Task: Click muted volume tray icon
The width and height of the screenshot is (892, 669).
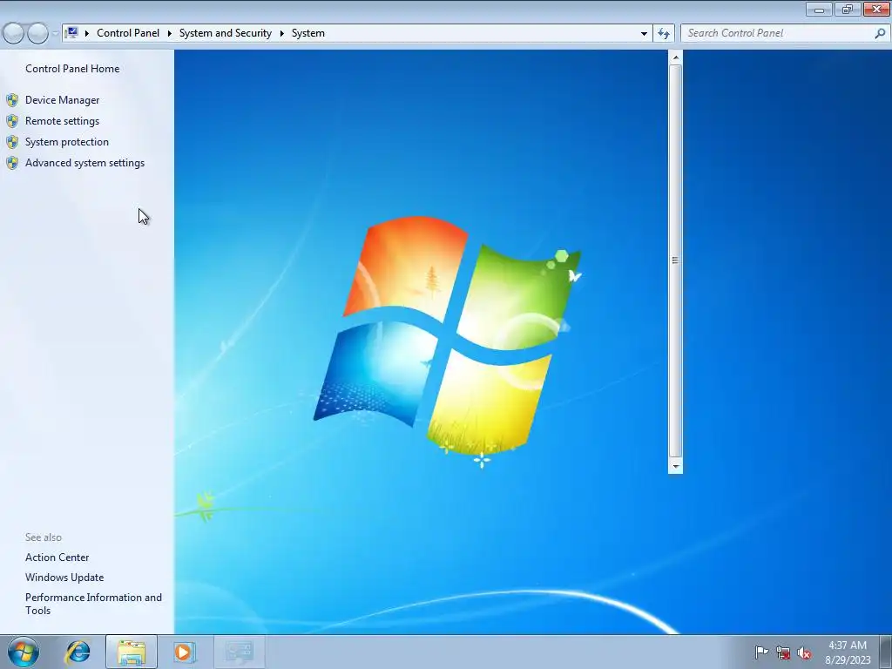Action: [804, 653]
